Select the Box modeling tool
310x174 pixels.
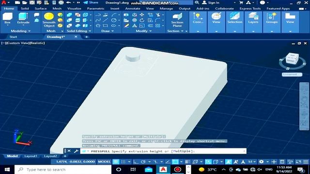(x=8, y=18)
